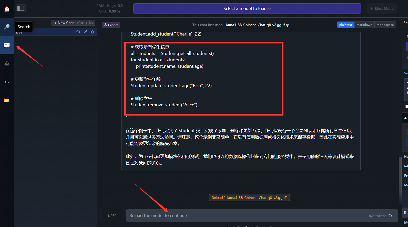This screenshot has height=227, width=408.
Task: Click the 'This chat last used' label
Action: (207, 25)
